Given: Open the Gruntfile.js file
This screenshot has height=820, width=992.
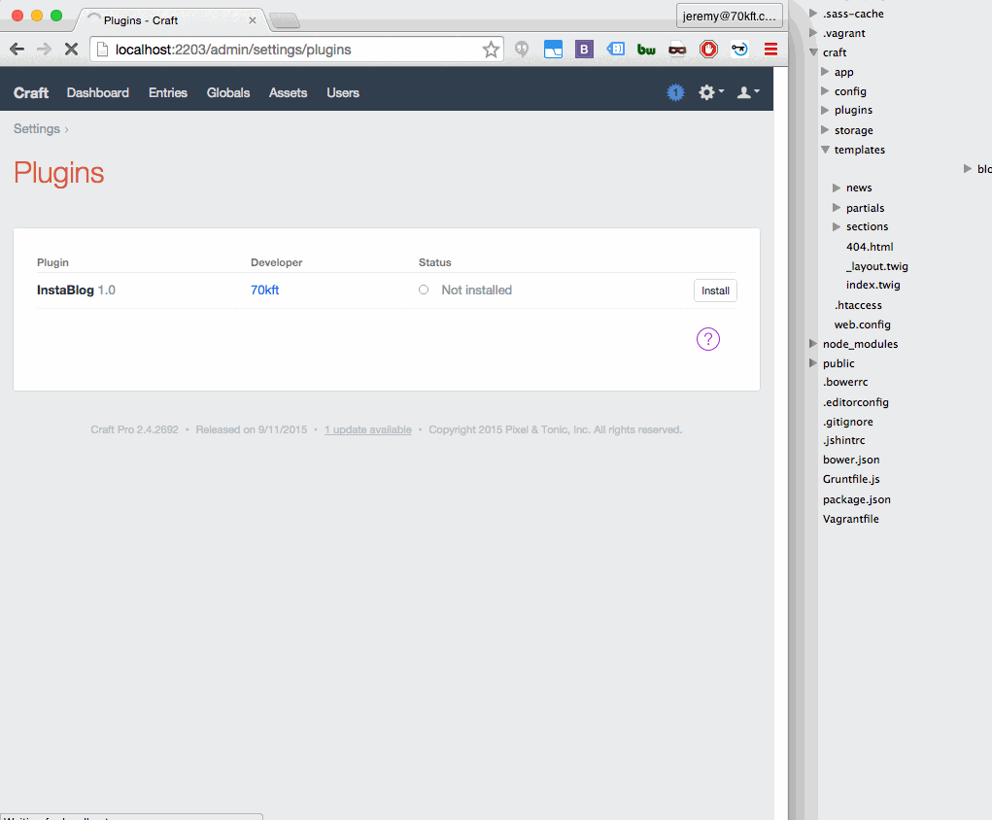Looking at the screenshot, I should click(x=851, y=479).
